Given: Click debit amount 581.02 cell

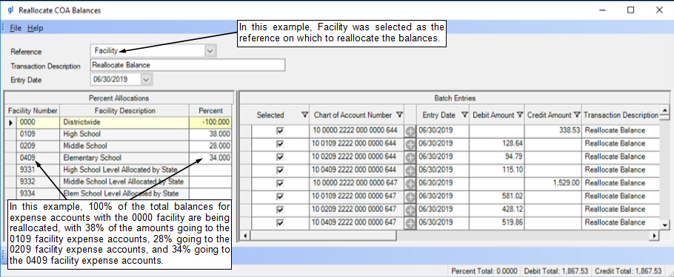Looking at the screenshot, I should click(497, 197).
